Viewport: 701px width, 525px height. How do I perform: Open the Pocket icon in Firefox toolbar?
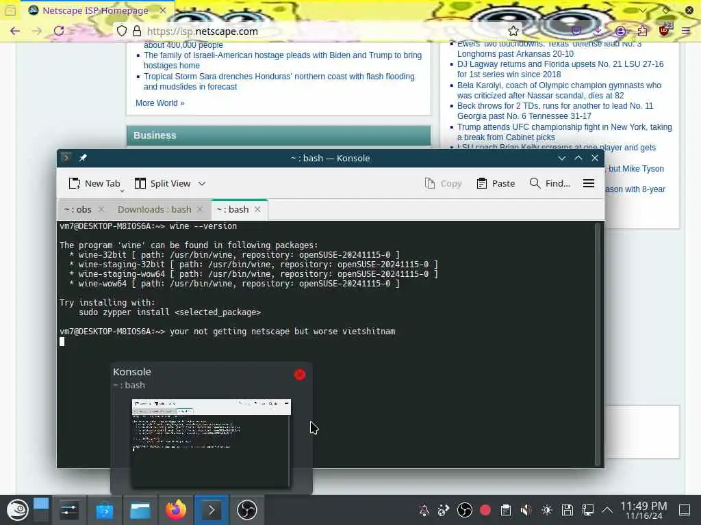click(x=576, y=31)
